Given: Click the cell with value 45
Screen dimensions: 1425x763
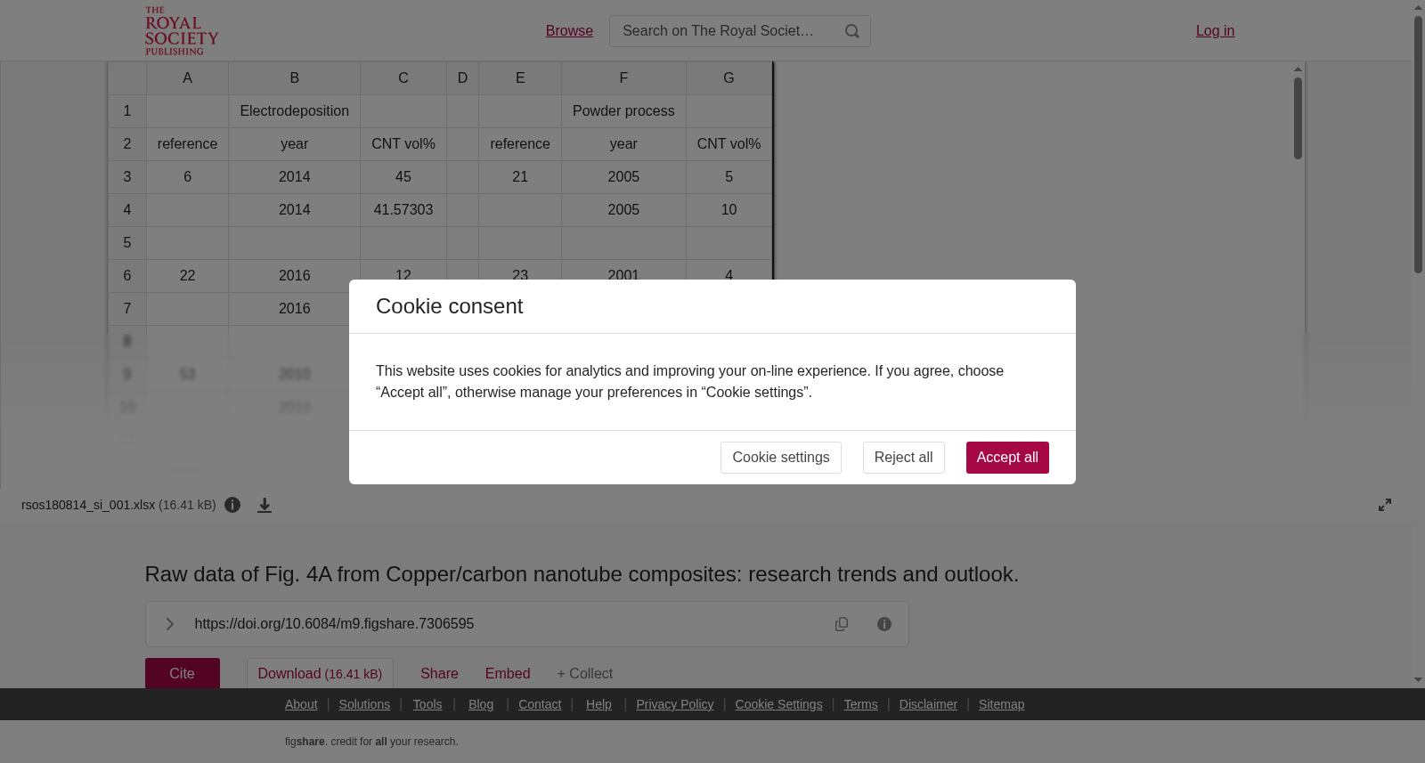Looking at the screenshot, I should [x=403, y=177].
